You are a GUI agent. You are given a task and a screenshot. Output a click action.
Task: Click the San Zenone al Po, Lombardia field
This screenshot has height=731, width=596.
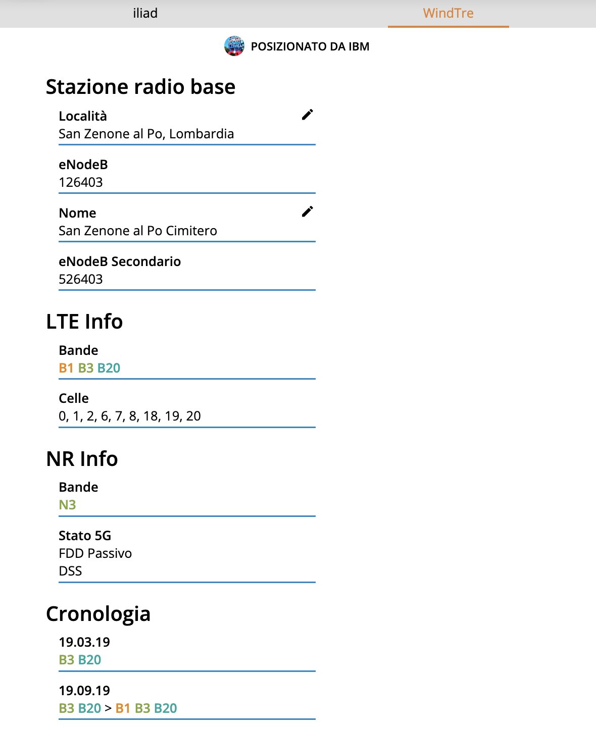(146, 134)
